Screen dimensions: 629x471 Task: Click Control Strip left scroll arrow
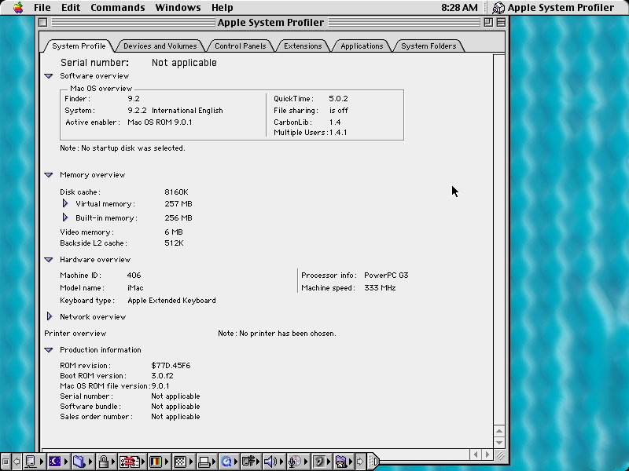[17, 462]
